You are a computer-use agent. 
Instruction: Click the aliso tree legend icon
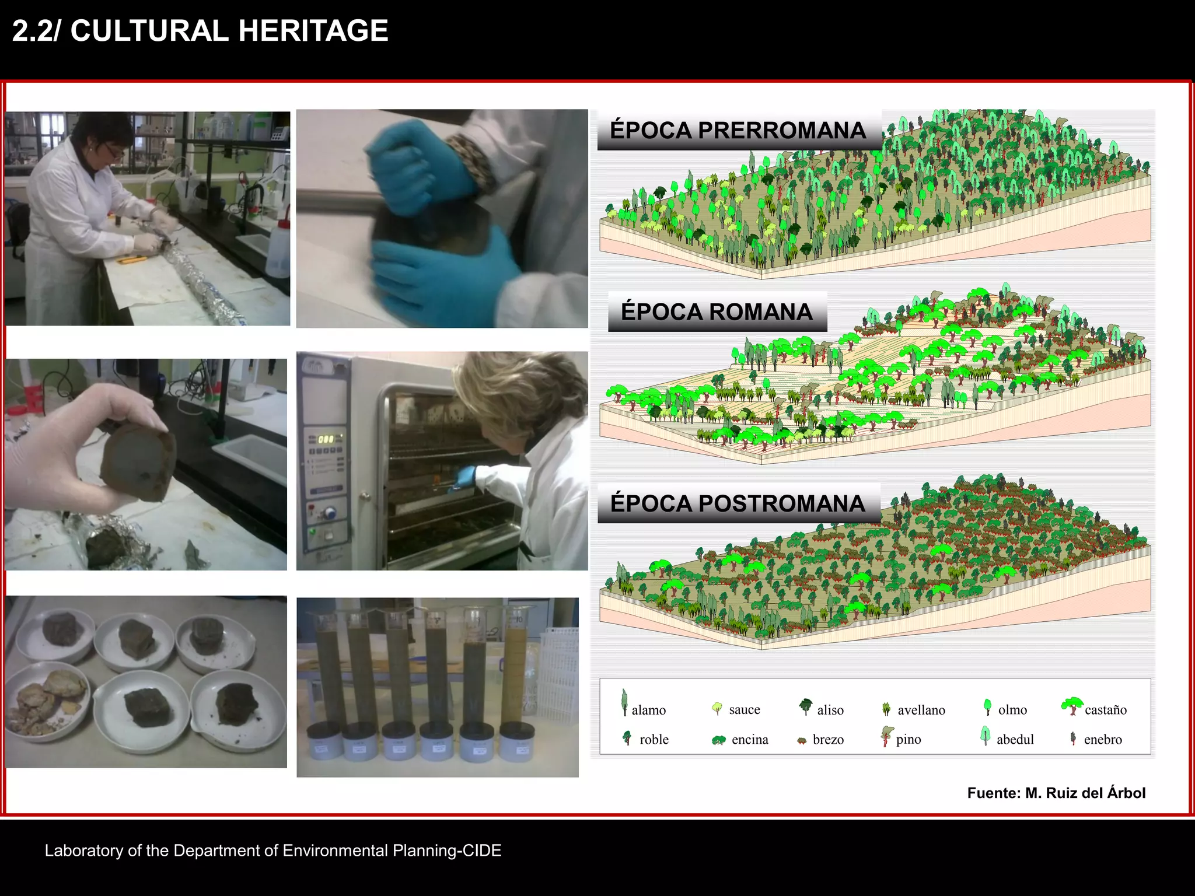click(806, 706)
